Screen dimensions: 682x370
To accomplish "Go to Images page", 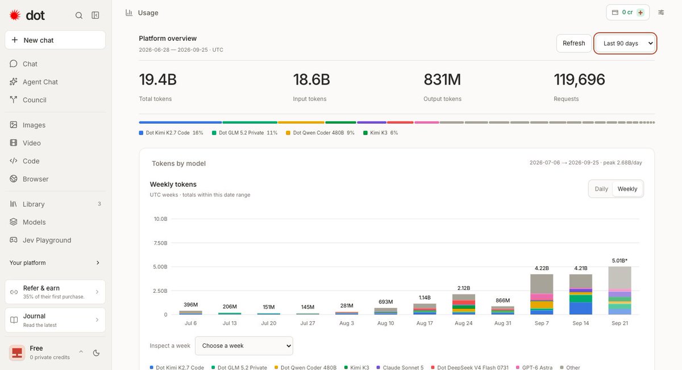I will point(55,125).
